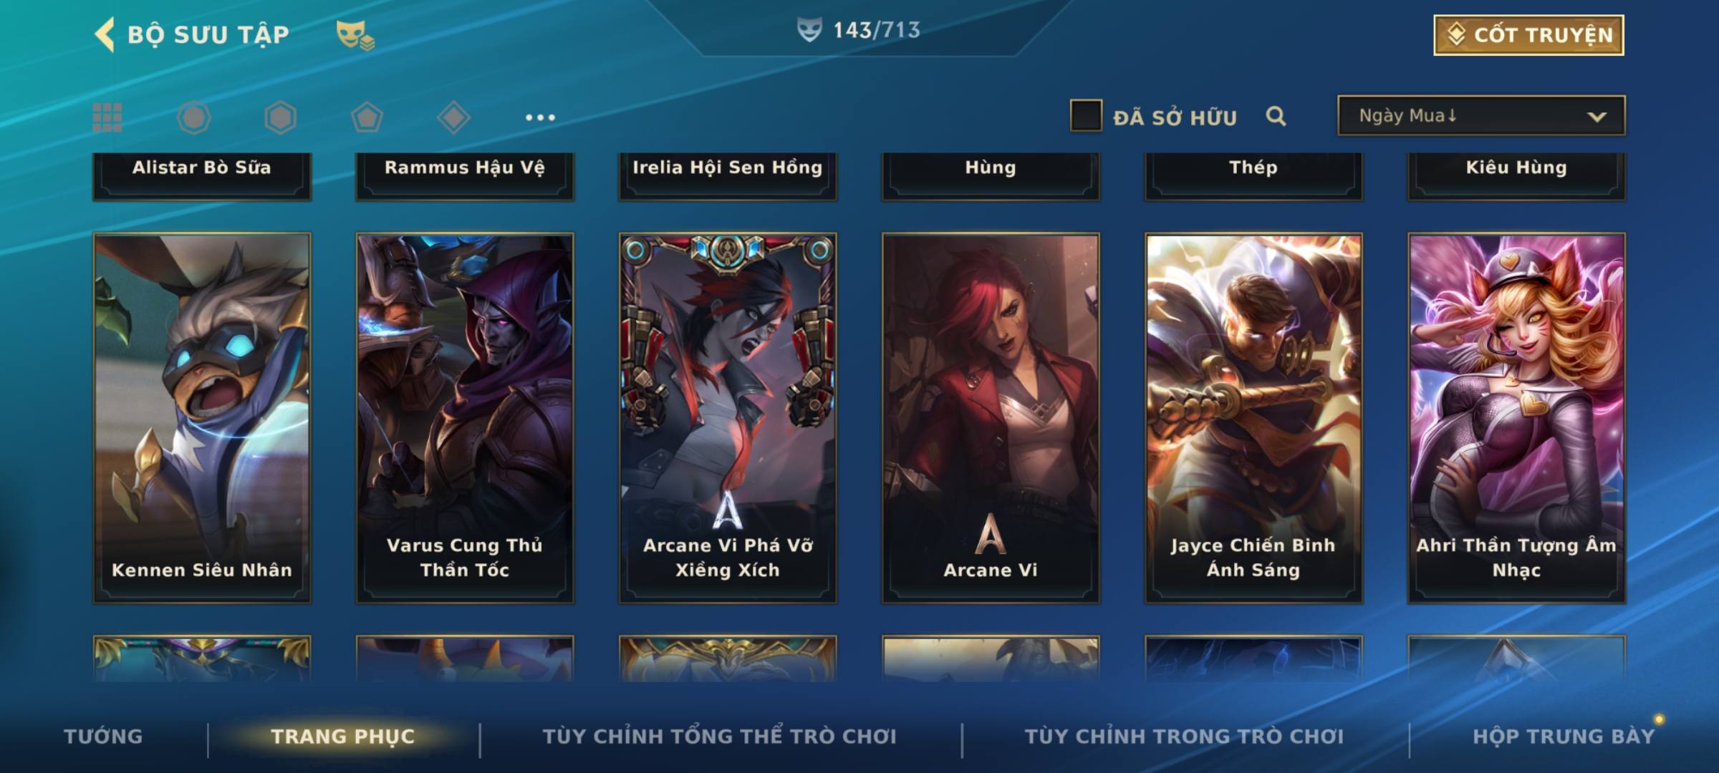Go back using the Bộ Sưu Tập arrow

click(105, 34)
